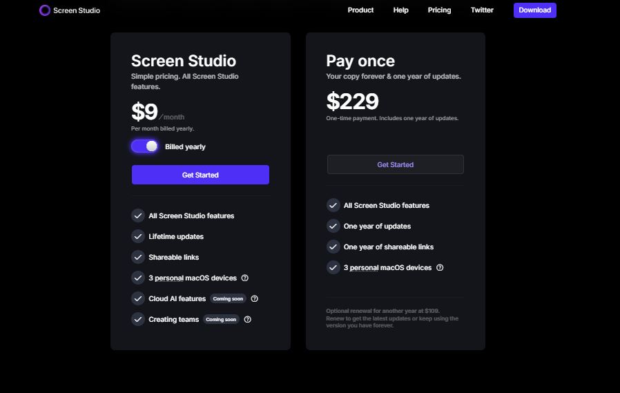Click the checkmark icon beside Lifetime updates
The width and height of the screenshot is (620, 393).
(x=138, y=236)
